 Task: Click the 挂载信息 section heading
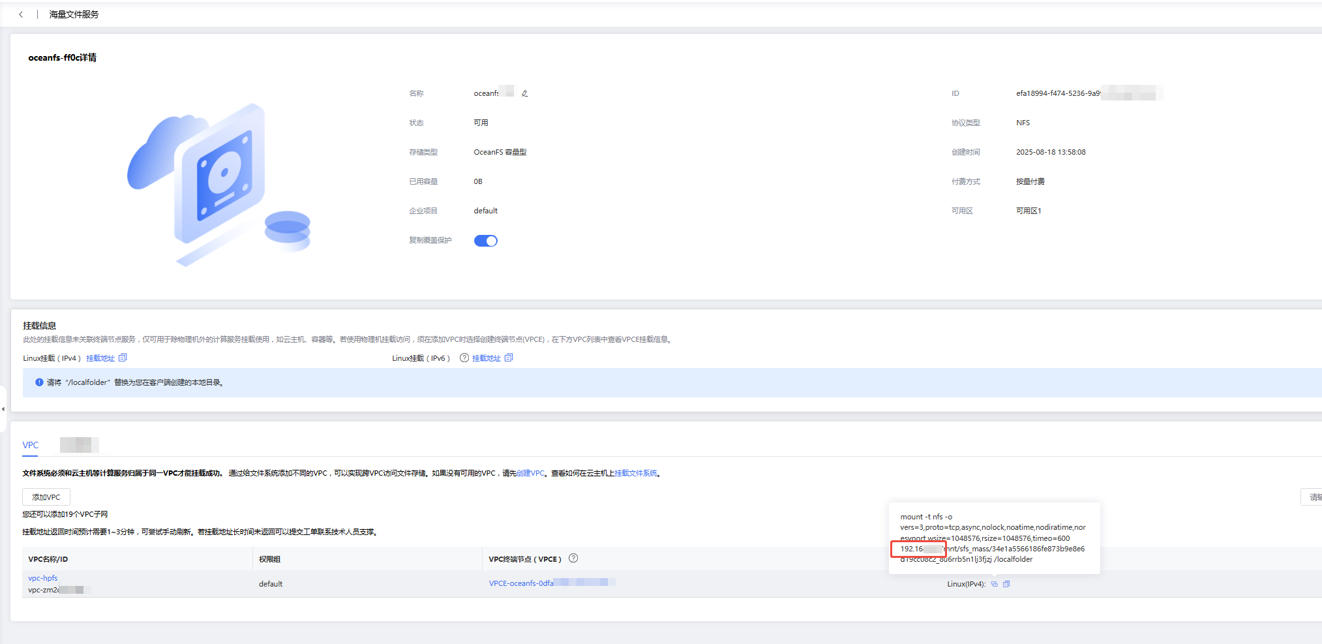(40, 326)
